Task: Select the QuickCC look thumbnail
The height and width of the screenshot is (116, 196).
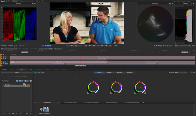Action: click(x=44, y=109)
